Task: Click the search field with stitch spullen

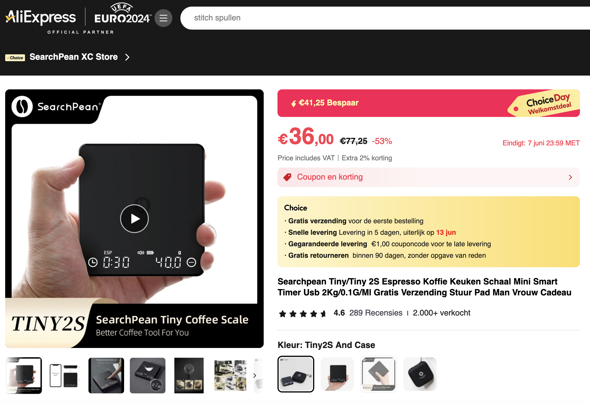Action: 385,18
